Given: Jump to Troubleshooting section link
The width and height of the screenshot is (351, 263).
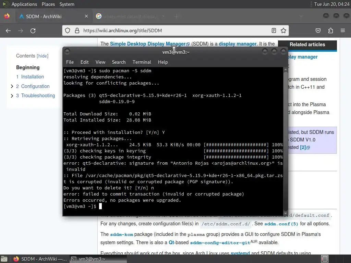Looking at the screenshot, I should coord(38,96).
